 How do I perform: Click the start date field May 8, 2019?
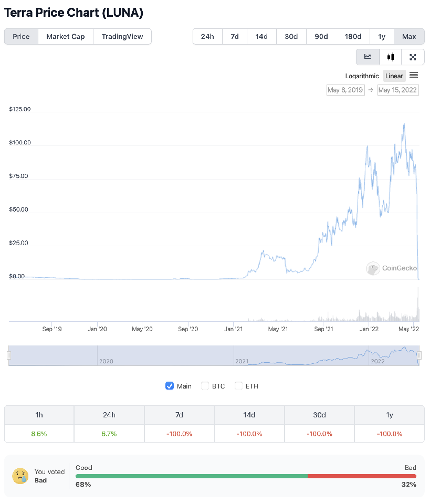click(x=345, y=90)
